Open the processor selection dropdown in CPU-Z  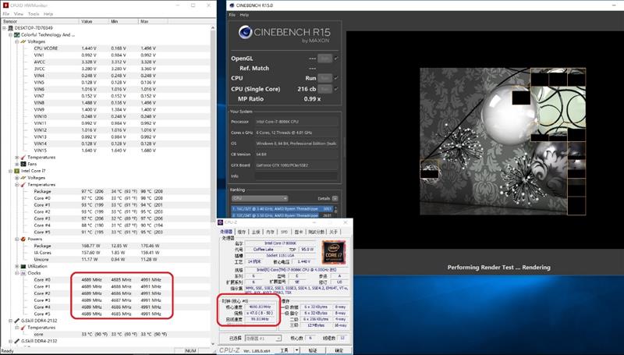263,339
